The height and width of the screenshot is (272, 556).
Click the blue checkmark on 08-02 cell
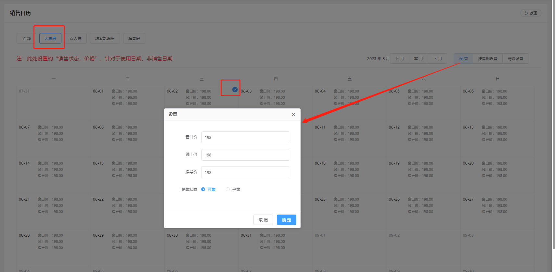pyautogui.click(x=235, y=90)
